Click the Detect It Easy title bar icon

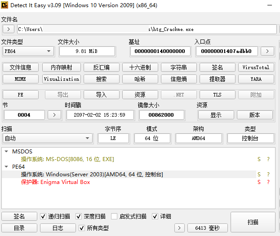pyautogui.click(x=4, y=5)
